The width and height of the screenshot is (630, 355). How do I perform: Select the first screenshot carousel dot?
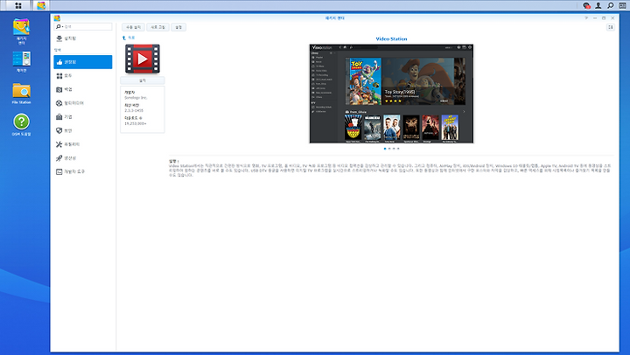(385, 149)
